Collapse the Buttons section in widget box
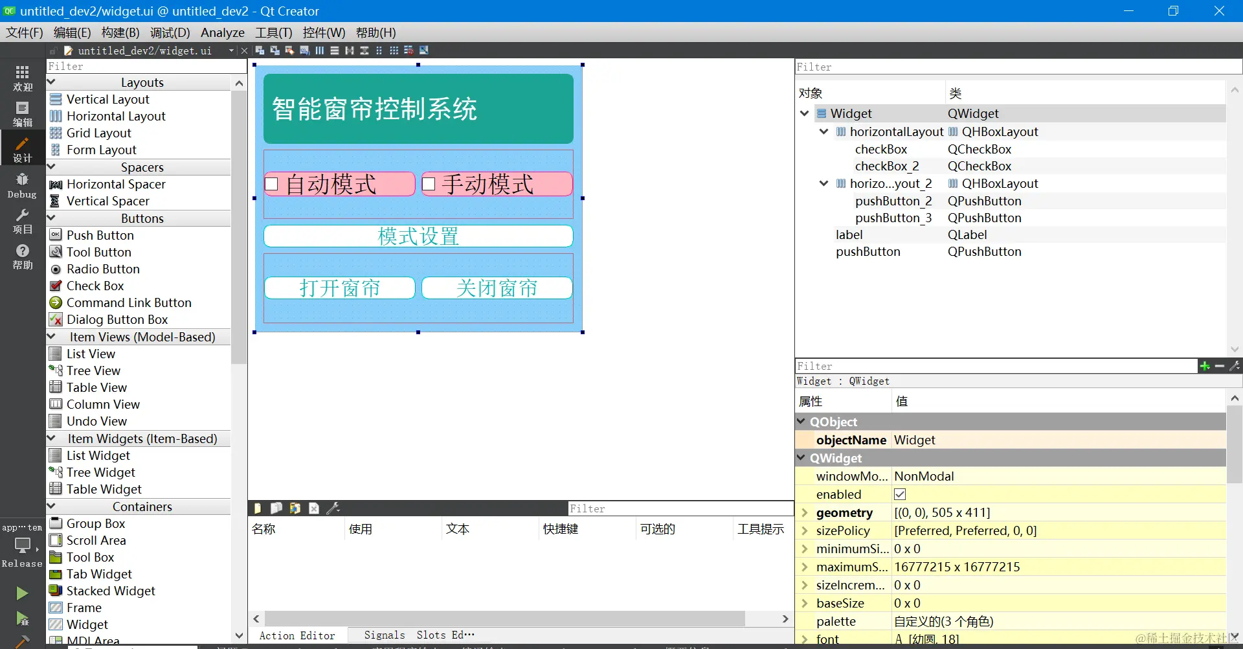The height and width of the screenshot is (649, 1243). [x=52, y=218]
